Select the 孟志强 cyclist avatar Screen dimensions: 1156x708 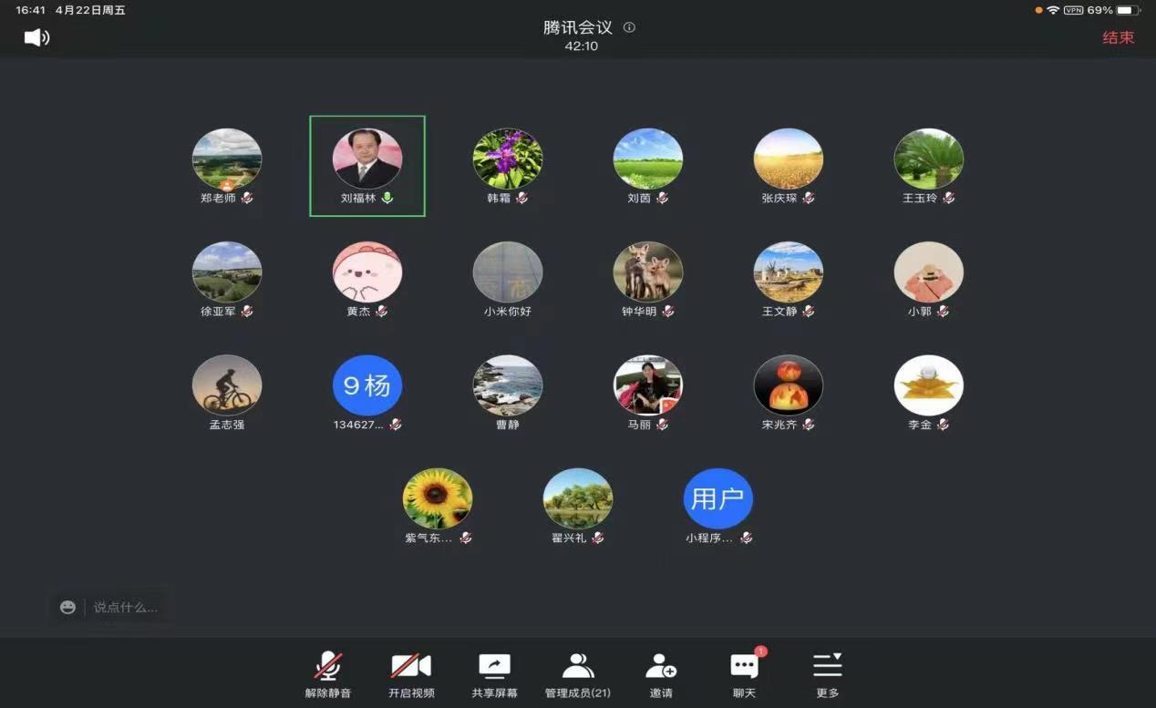click(227, 385)
